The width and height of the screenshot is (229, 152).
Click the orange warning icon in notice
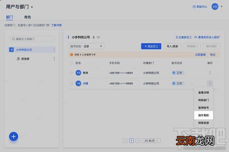pyautogui.click(x=72, y=55)
